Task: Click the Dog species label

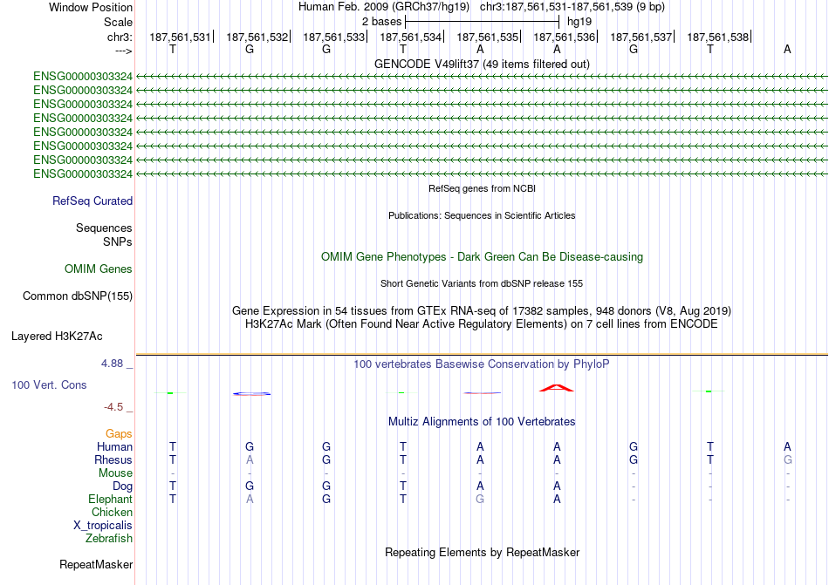Action: point(122,486)
